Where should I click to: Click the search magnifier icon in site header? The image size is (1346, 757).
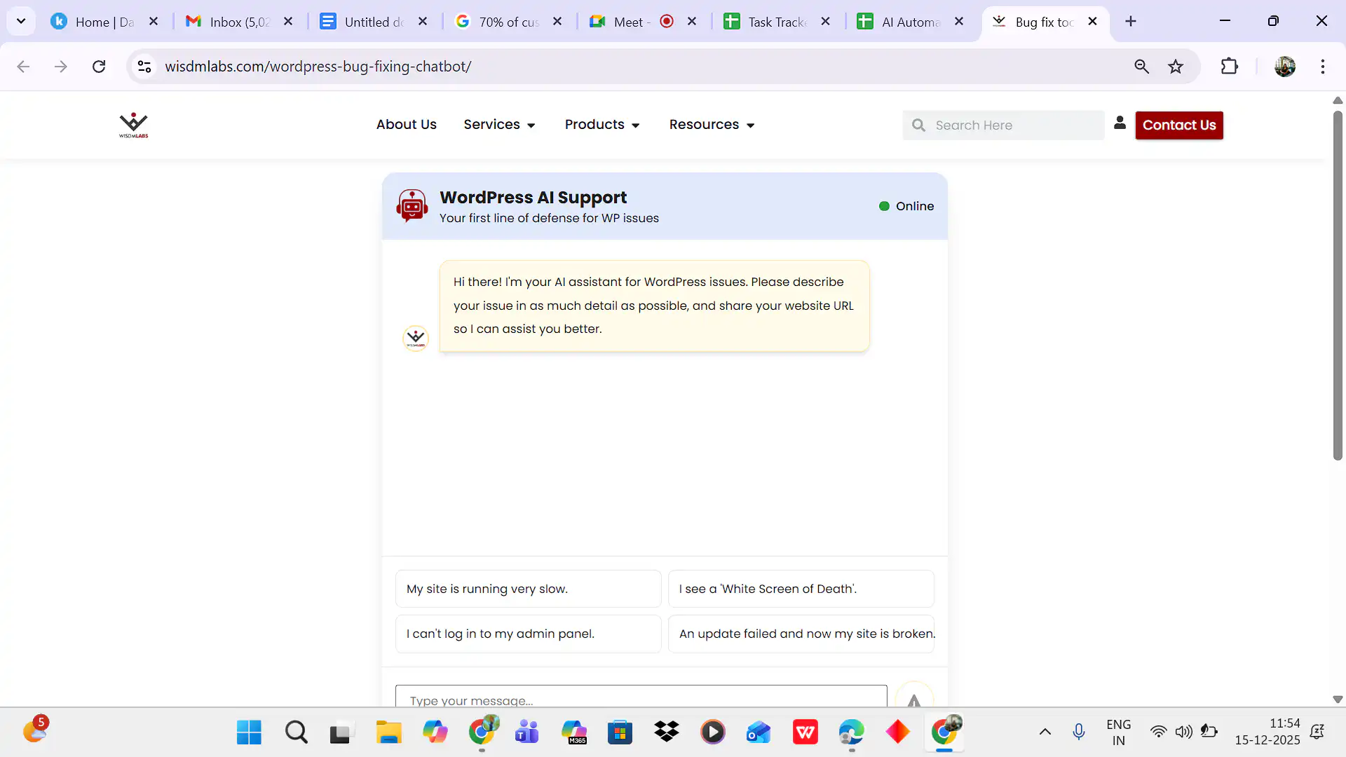(918, 125)
